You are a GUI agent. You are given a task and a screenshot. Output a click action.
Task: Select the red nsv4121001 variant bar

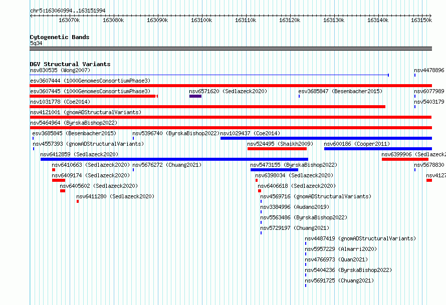point(231,117)
